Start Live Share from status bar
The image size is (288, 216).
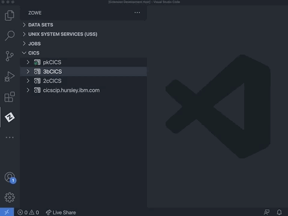(x=61, y=212)
